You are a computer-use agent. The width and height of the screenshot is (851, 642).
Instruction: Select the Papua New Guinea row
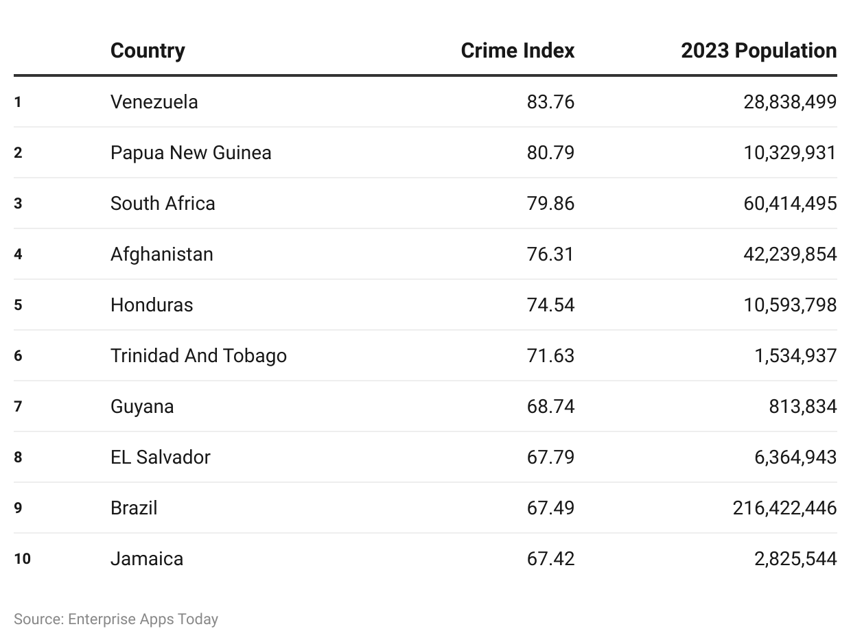(425, 152)
